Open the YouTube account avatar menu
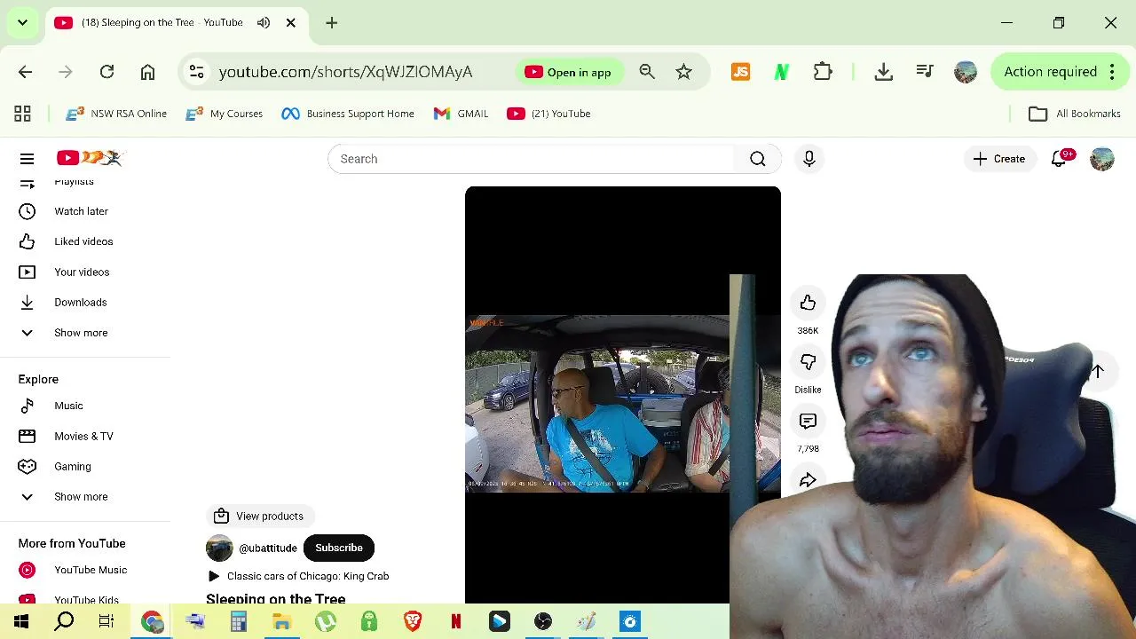Screen dimensions: 1136x639 tap(1101, 159)
